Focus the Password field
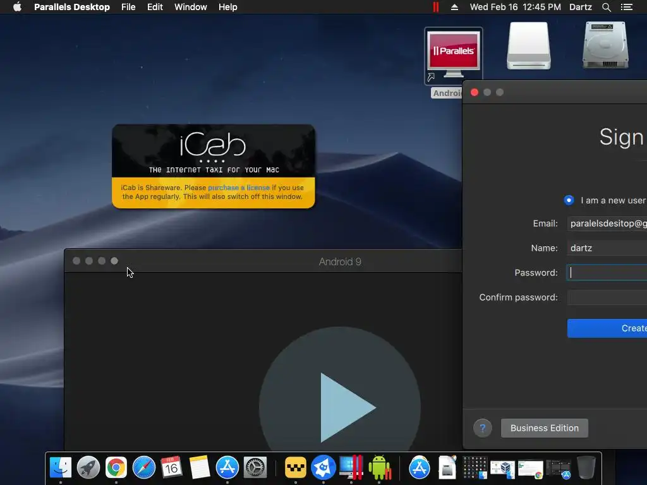 click(x=607, y=273)
